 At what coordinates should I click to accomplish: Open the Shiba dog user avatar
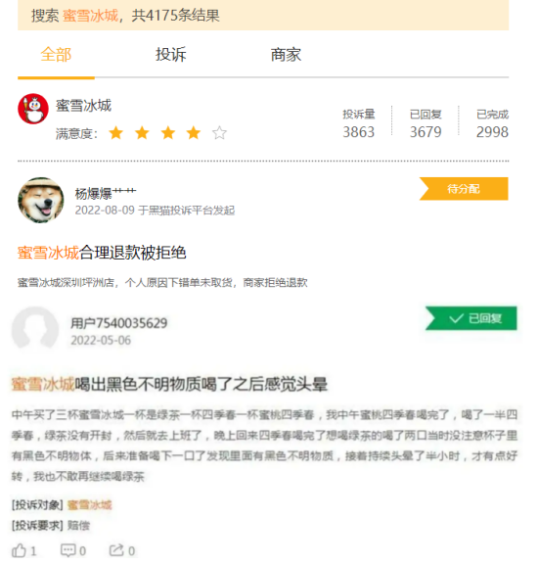tap(41, 200)
